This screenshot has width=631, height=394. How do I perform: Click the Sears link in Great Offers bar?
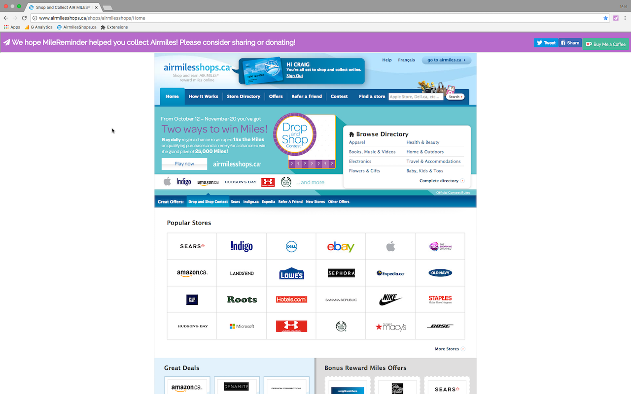[x=236, y=202]
